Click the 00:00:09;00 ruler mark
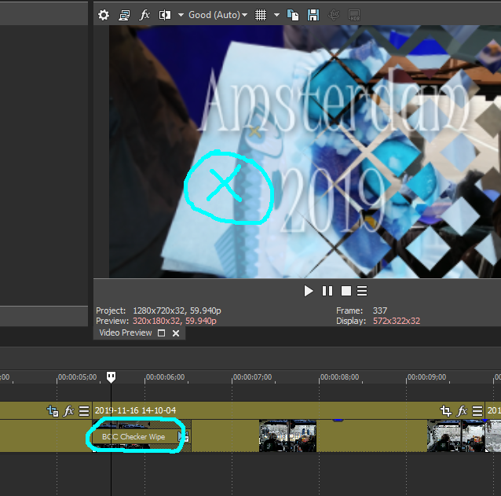The width and height of the screenshot is (501, 496). tap(426, 377)
